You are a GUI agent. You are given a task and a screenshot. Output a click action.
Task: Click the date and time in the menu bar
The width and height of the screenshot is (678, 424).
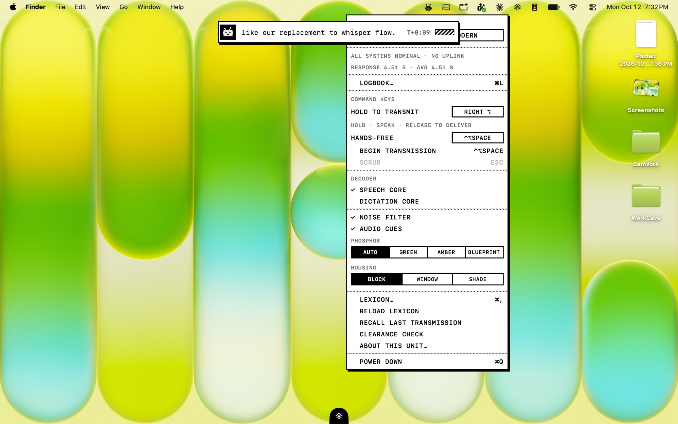pos(637,7)
